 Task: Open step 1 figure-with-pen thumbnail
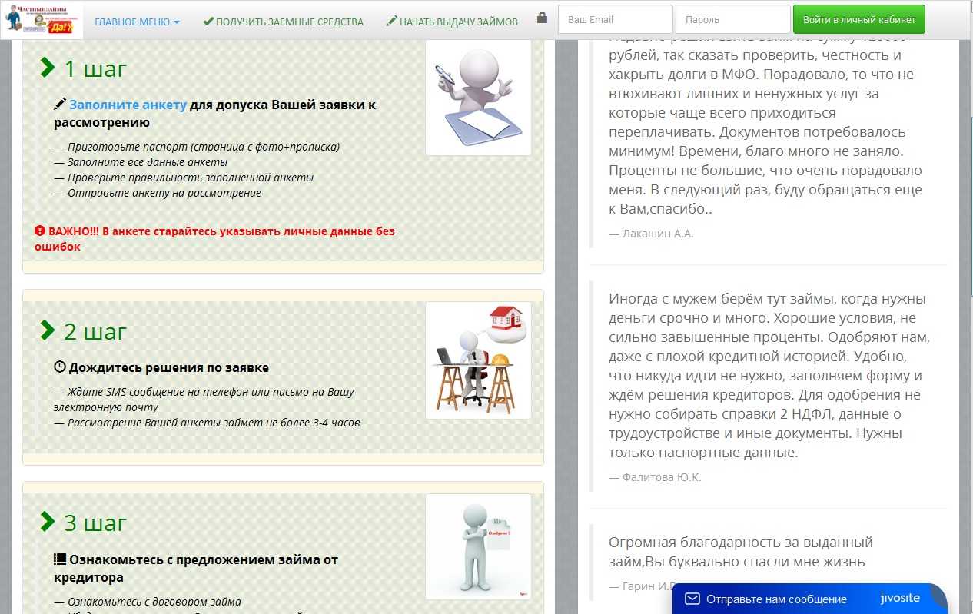[478, 97]
